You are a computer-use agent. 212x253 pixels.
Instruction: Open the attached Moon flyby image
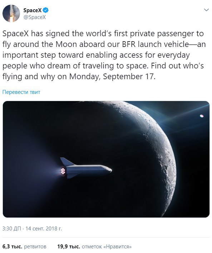[x=106, y=159]
